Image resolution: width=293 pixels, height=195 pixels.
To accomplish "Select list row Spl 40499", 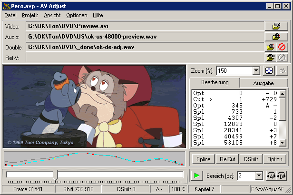I will click(x=235, y=136).
